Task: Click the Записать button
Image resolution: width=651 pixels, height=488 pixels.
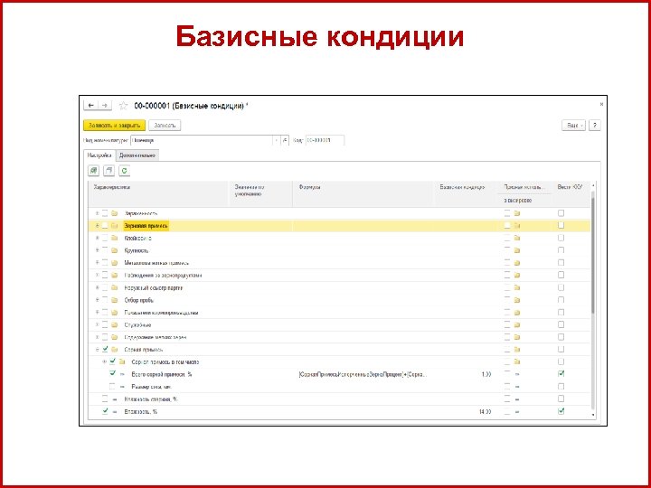Action: tap(165, 126)
